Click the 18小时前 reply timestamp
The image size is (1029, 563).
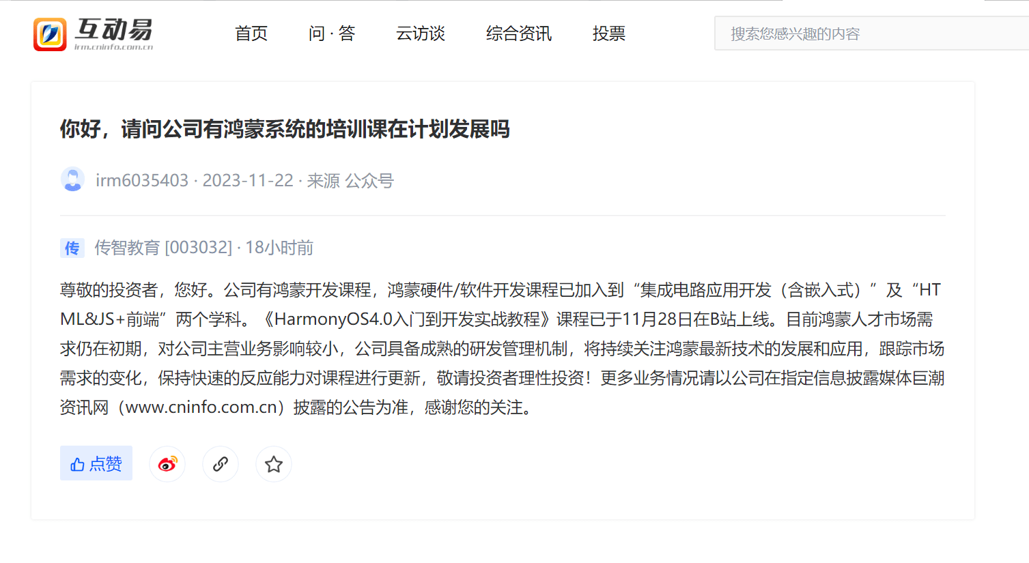click(279, 247)
